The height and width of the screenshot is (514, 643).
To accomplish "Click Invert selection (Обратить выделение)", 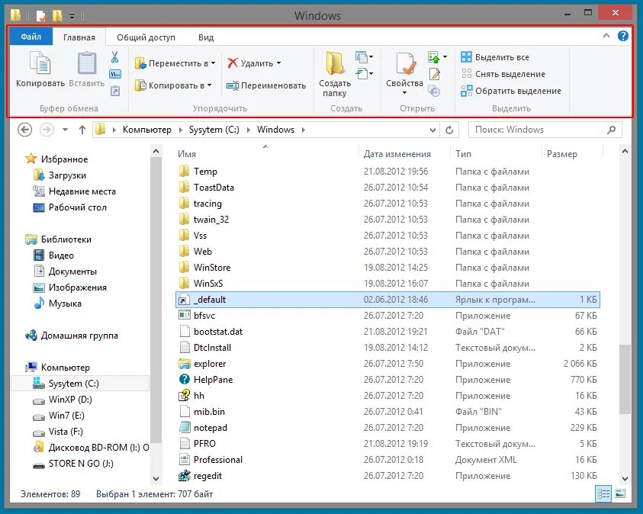I will (x=511, y=91).
